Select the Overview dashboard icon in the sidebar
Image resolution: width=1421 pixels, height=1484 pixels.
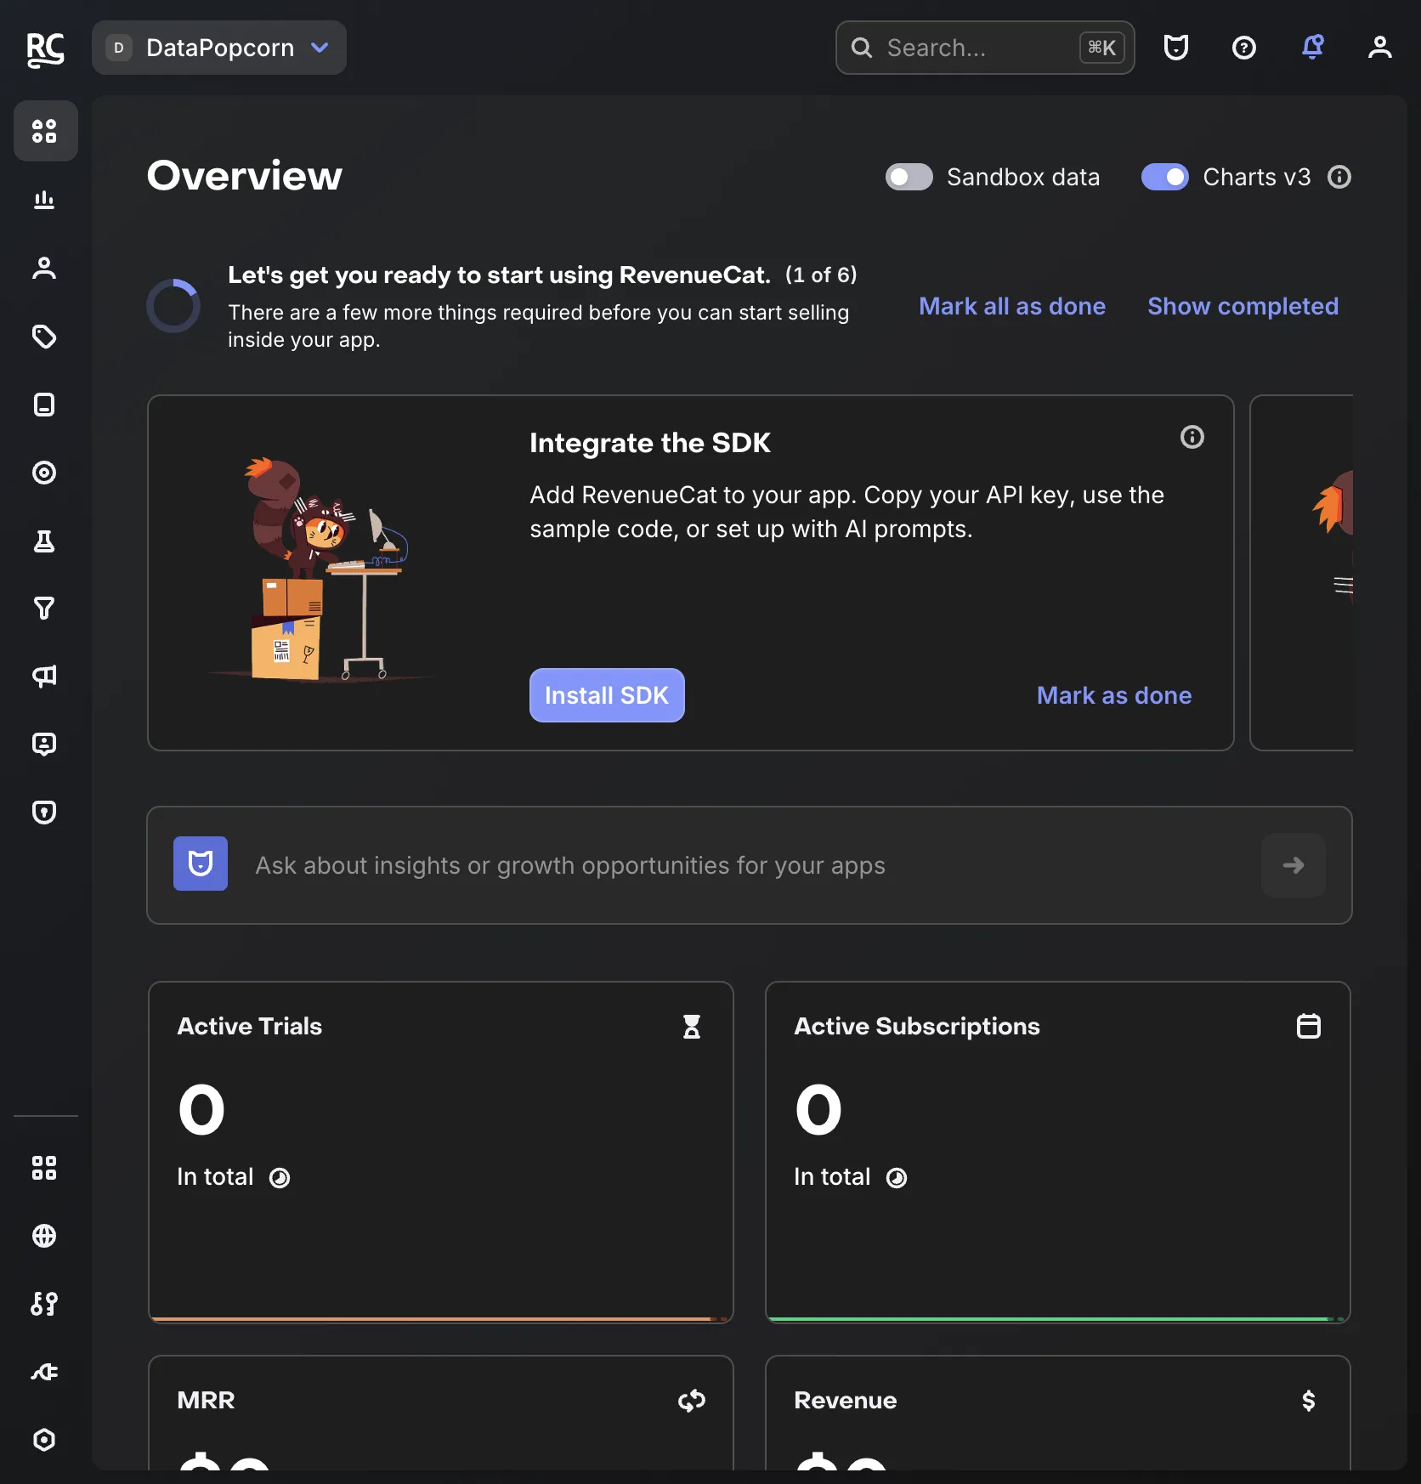(x=45, y=131)
